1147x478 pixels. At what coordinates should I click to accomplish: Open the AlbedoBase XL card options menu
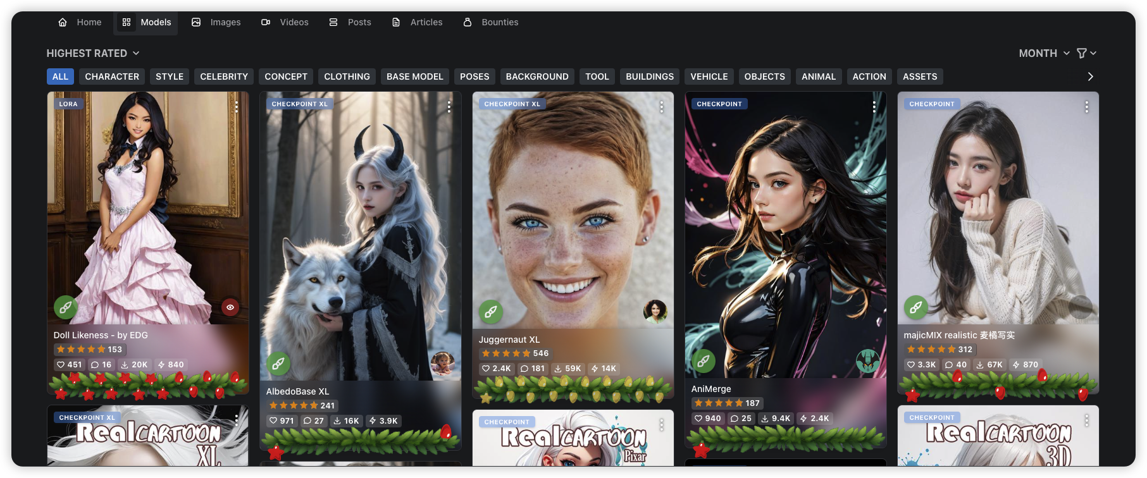pos(449,107)
